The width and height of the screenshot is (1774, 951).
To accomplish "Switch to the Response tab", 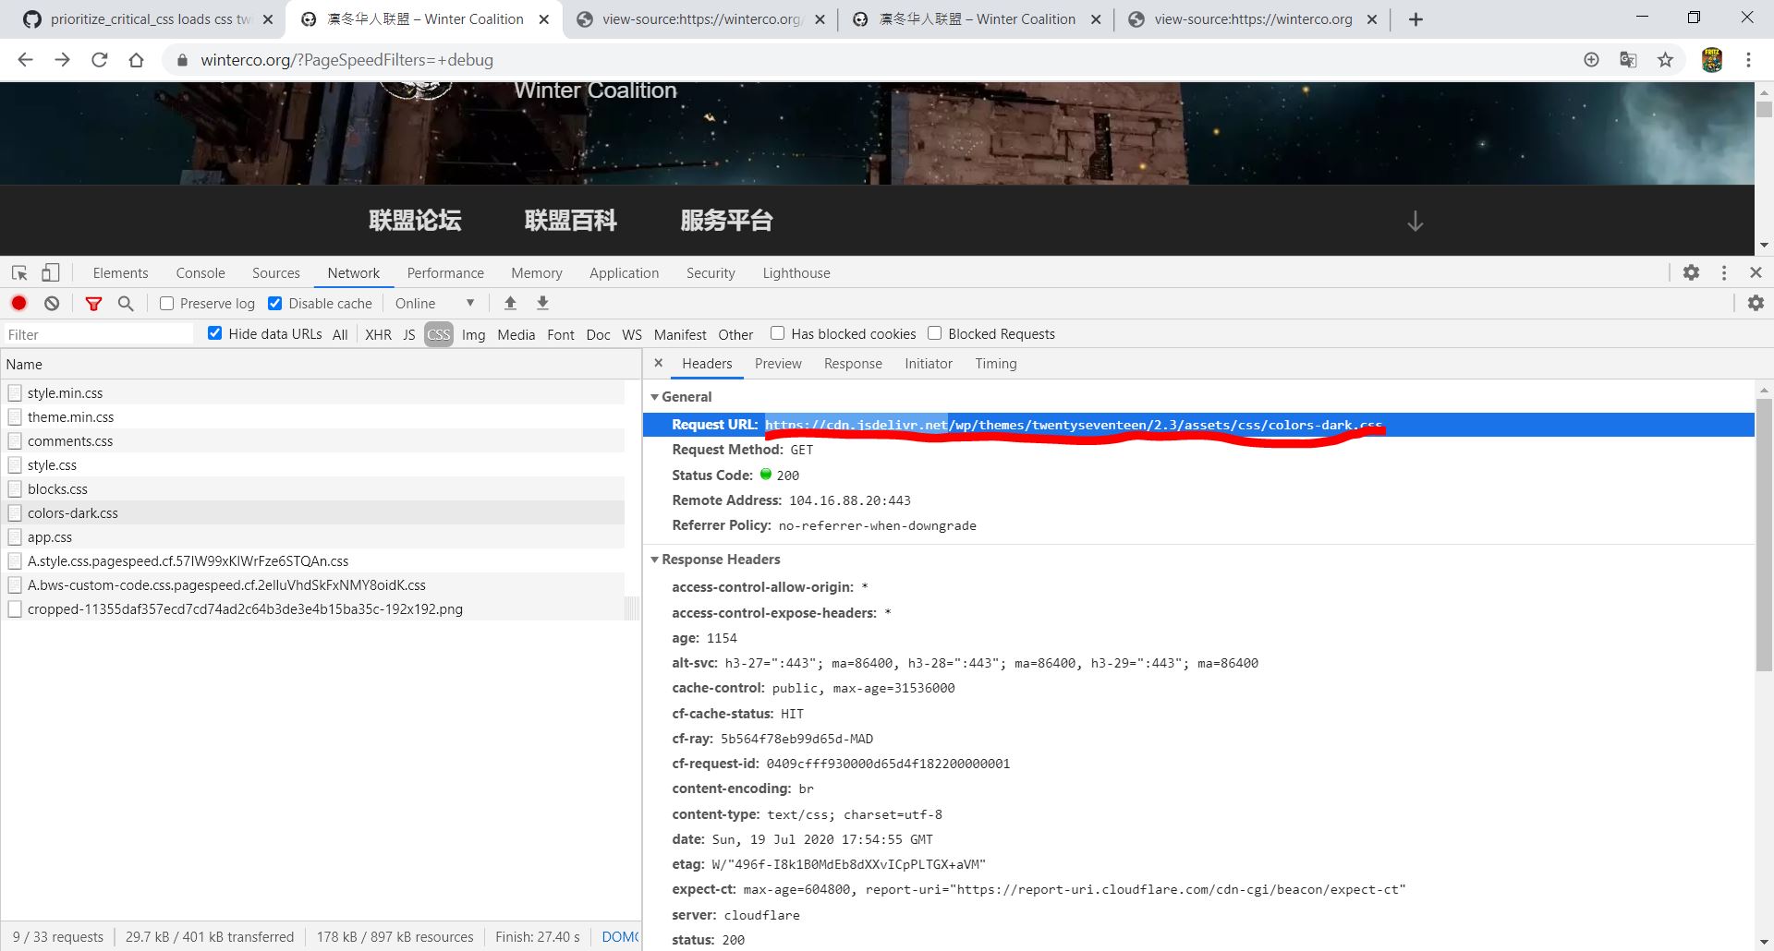I will [853, 364].
